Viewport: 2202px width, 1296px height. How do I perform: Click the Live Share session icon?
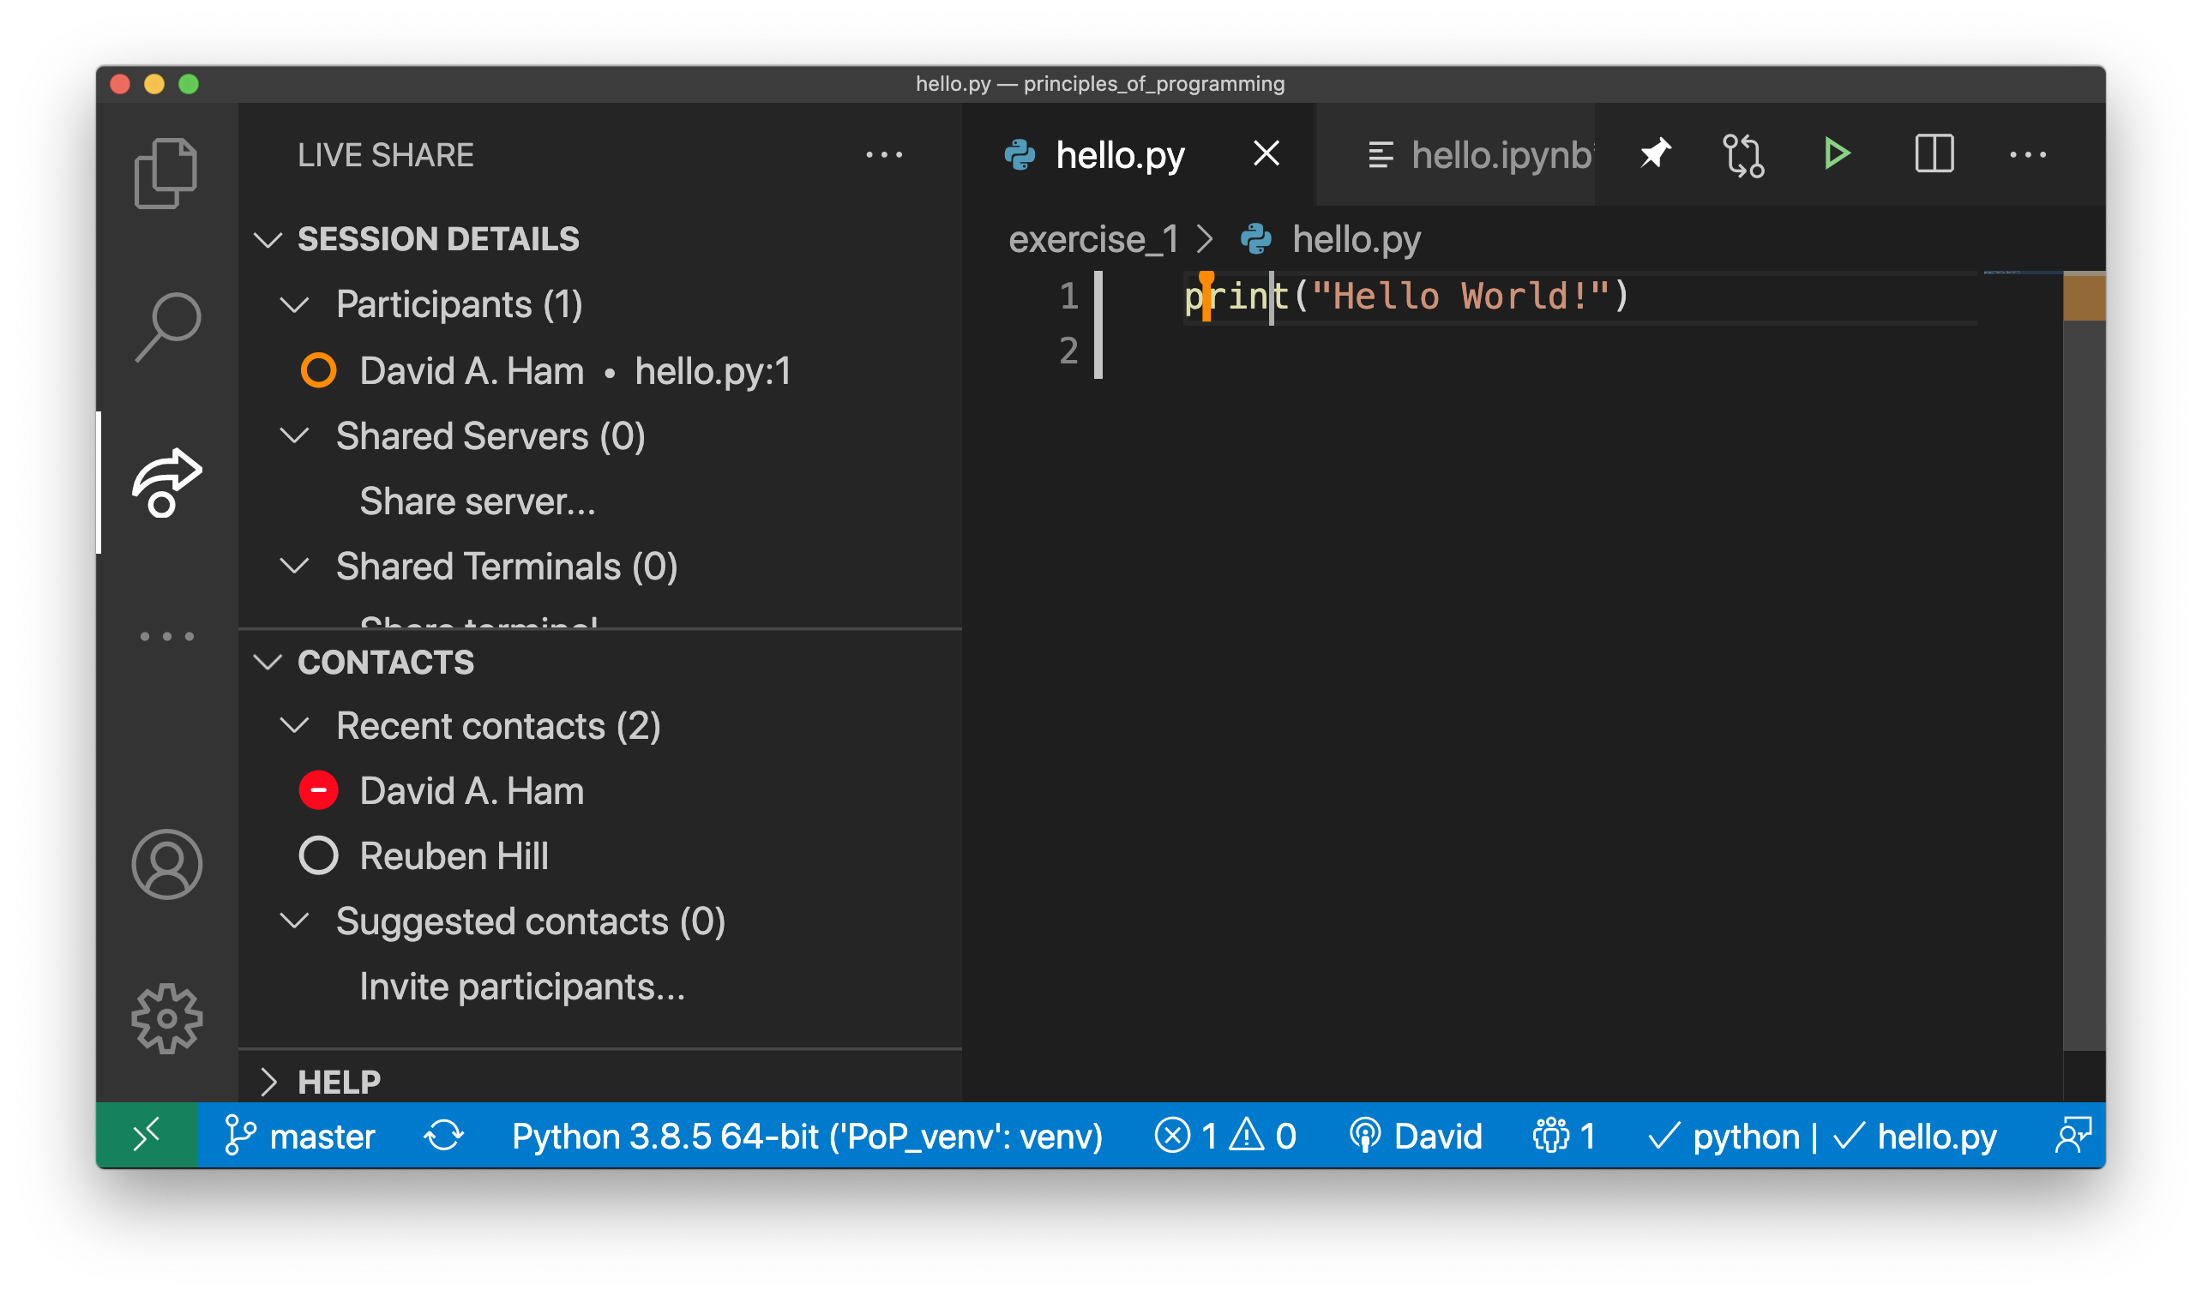tap(165, 480)
